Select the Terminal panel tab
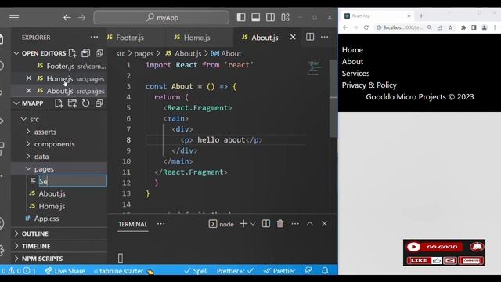This screenshot has width=501, height=282. (x=133, y=224)
